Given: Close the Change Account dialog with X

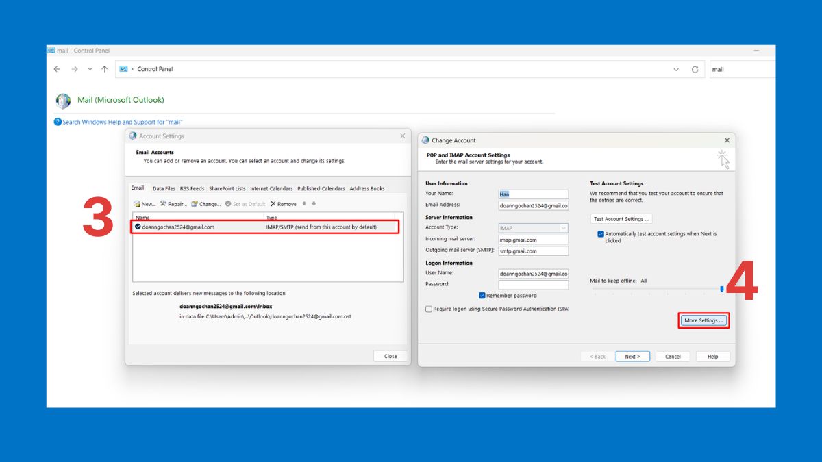Looking at the screenshot, I should coord(727,140).
